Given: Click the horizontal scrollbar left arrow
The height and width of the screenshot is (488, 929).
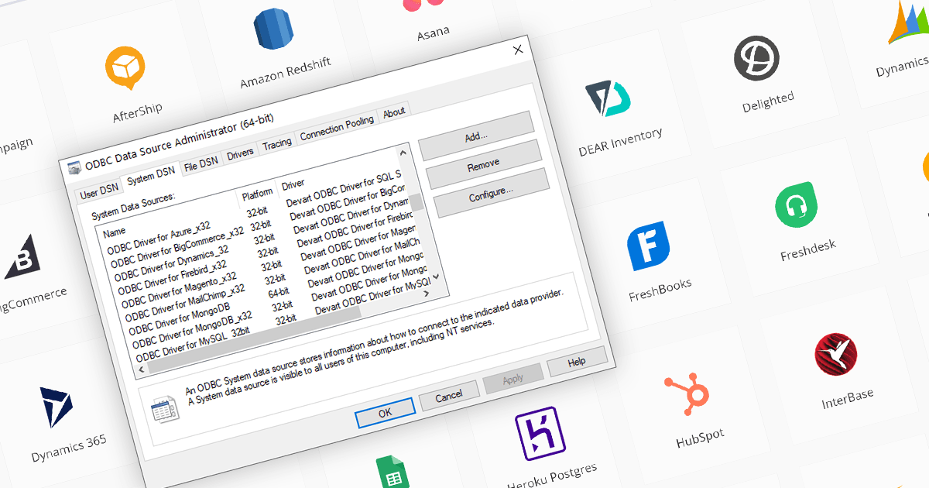Looking at the screenshot, I should (x=142, y=369).
